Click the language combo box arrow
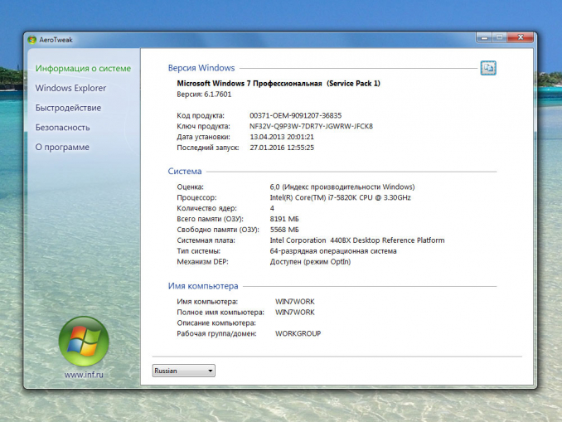 coord(210,371)
